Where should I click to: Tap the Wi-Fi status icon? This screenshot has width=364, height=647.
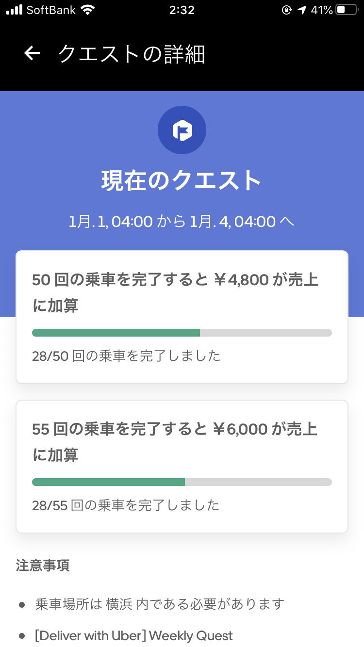(88, 10)
